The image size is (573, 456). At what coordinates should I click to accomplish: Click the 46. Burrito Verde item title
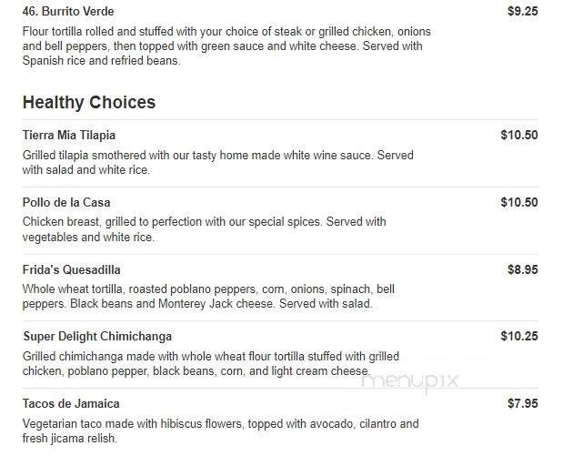[x=70, y=13]
